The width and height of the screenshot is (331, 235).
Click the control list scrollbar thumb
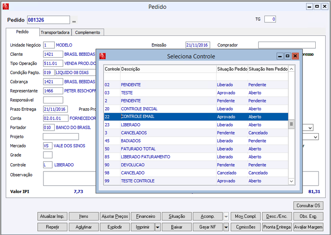(x=291, y=124)
